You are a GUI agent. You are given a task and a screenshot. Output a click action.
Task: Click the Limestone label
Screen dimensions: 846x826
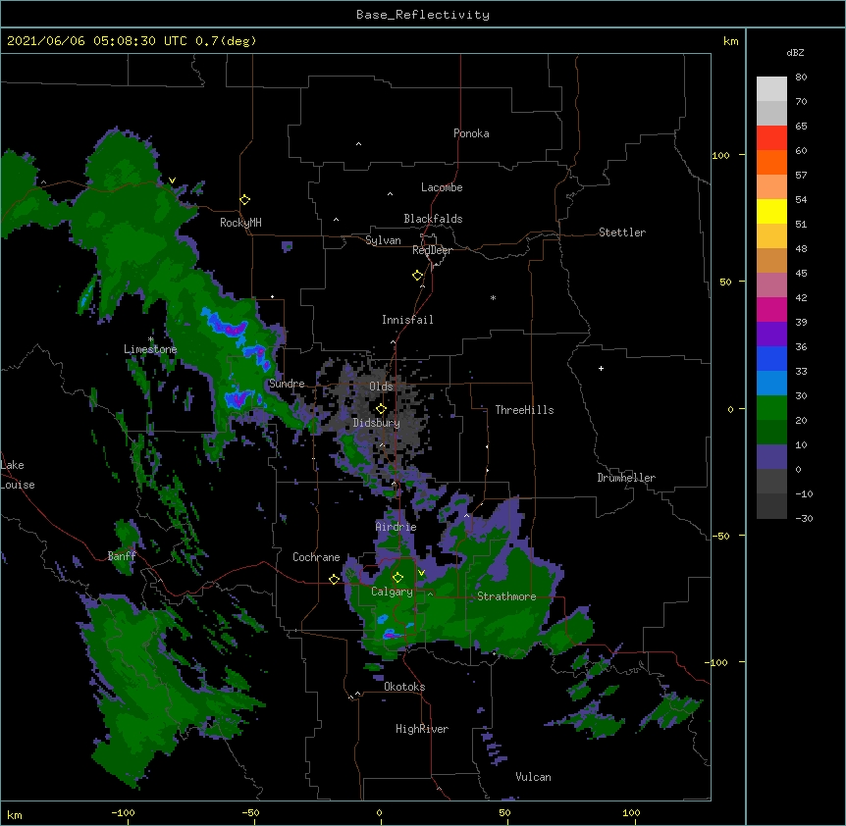click(x=150, y=349)
